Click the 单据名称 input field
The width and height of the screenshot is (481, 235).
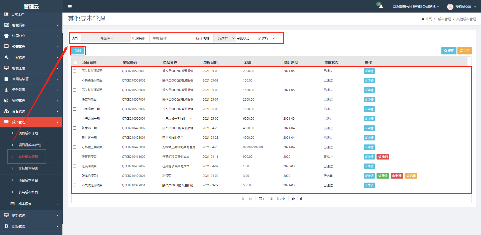[x=172, y=38]
